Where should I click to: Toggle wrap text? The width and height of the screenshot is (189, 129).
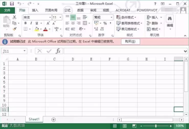85,17
